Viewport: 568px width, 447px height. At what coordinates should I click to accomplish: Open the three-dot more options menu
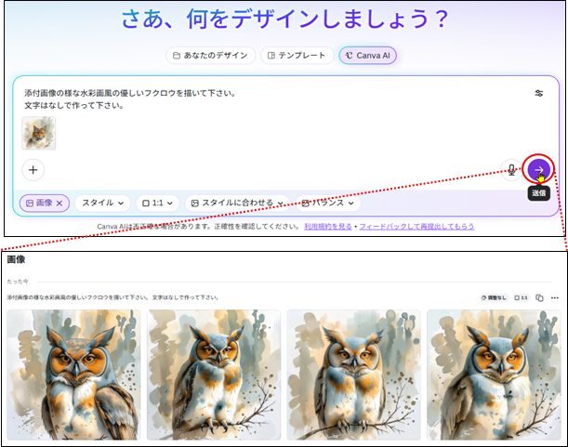click(555, 297)
